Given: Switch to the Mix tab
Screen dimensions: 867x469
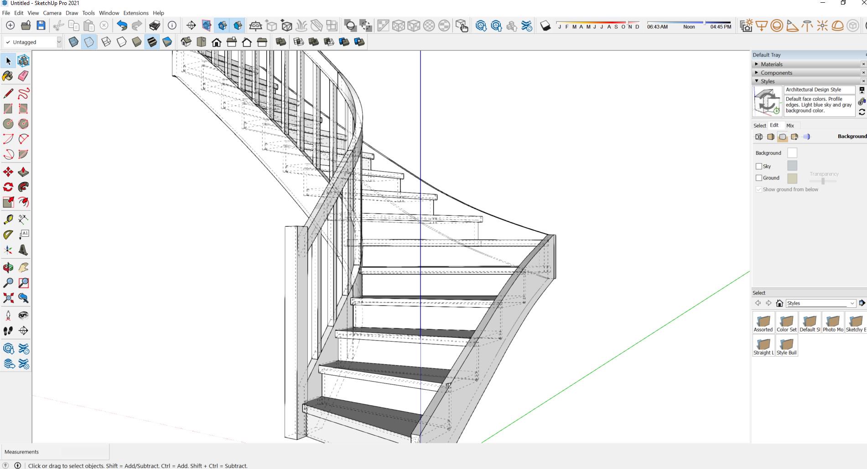Looking at the screenshot, I should pyautogui.click(x=790, y=126).
